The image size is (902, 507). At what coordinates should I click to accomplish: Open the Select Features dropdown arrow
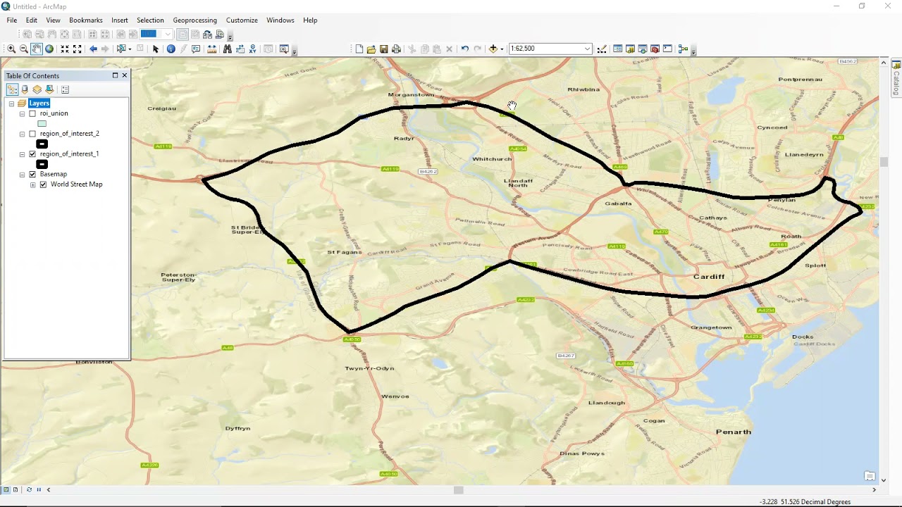click(x=130, y=49)
